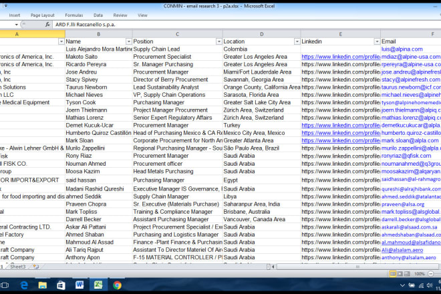441x294 pixels.
Task: Select column E header
Action: [341, 34]
